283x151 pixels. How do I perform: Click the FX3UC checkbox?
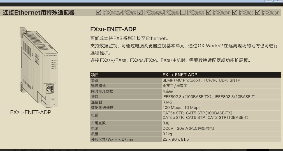pyautogui.click(x=258, y=12)
